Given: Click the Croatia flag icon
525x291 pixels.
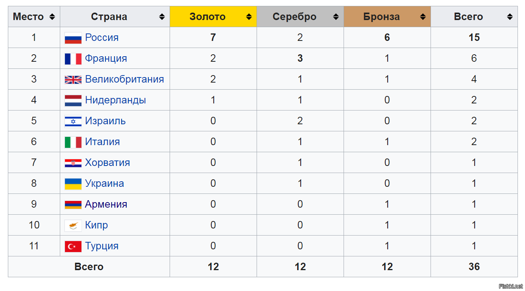Looking at the screenshot, I should click(x=73, y=163).
